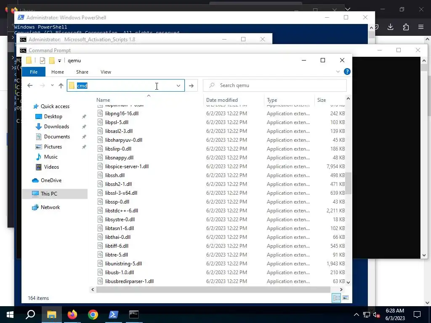
Task: Select Network in navigation pane
Action: point(51,207)
